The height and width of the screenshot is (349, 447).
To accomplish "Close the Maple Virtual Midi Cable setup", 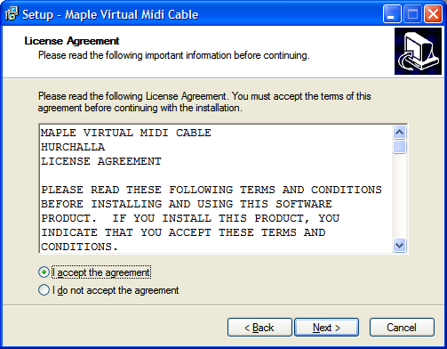I will (x=433, y=14).
